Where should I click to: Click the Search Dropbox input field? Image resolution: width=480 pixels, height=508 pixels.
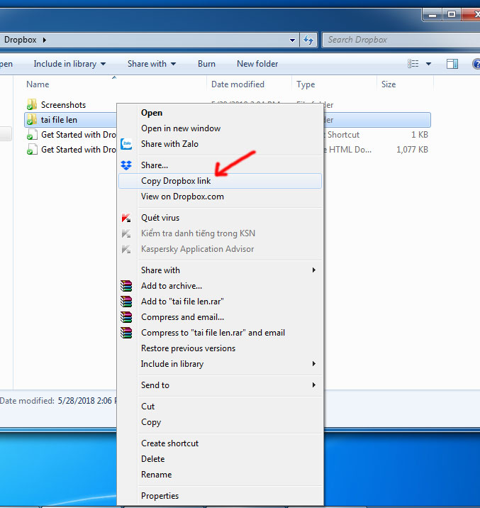[x=397, y=40]
